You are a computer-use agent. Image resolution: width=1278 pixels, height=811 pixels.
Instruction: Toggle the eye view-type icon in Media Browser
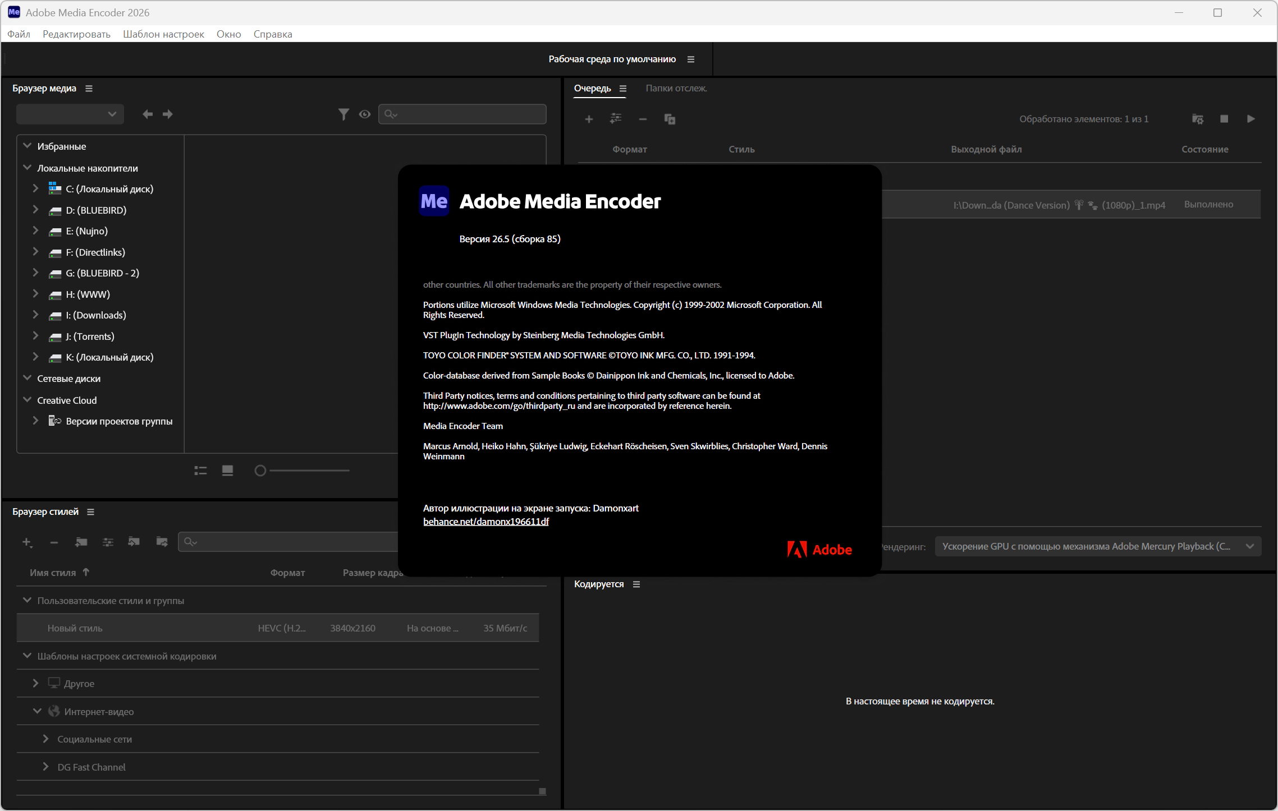[x=365, y=114]
